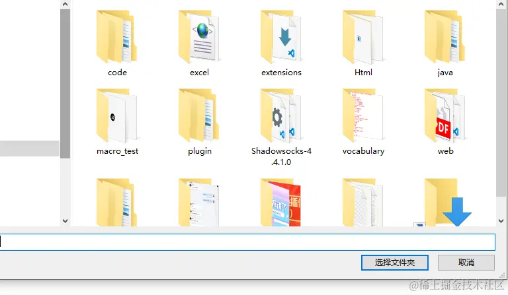Click the navigation pane scrollbar thumb

pos(65,84)
